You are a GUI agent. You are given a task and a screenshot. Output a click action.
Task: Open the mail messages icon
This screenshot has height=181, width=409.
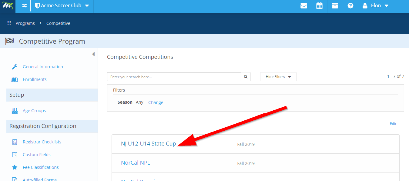pos(304,6)
